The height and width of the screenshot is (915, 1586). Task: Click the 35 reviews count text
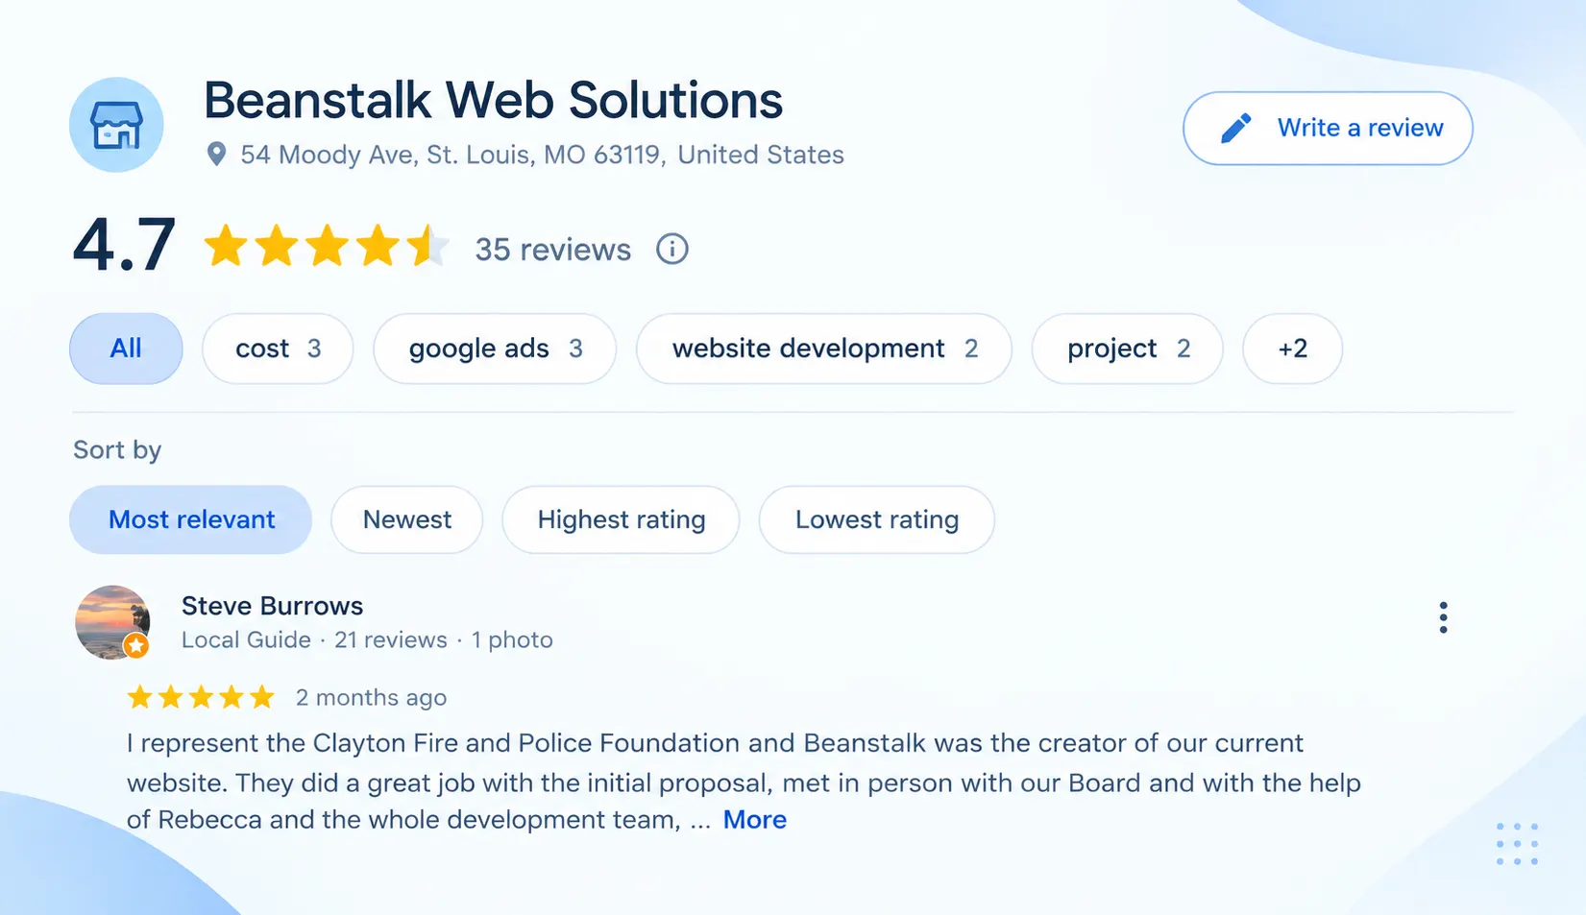[x=553, y=250]
